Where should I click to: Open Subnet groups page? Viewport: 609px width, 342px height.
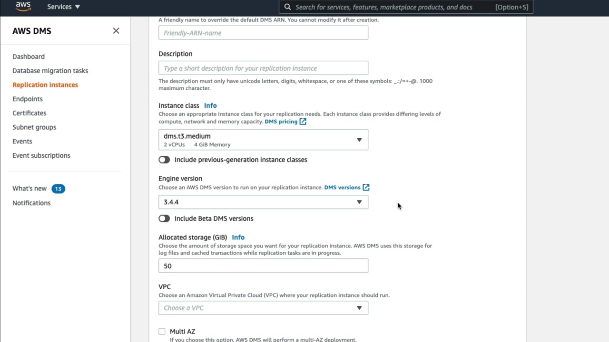coord(34,127)
